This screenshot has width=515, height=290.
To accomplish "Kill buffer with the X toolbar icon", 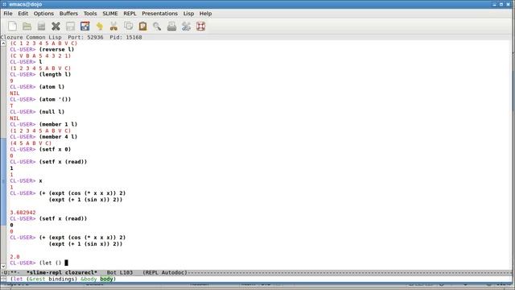I will 56,27.
